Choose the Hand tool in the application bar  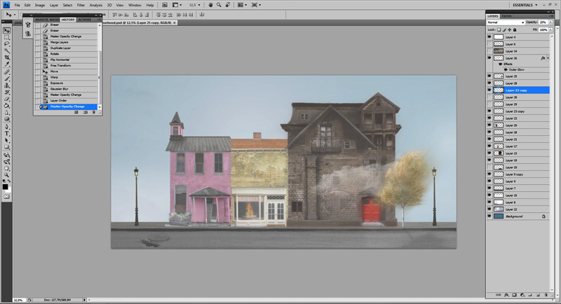pyautogui.click(x=212, y=5)
